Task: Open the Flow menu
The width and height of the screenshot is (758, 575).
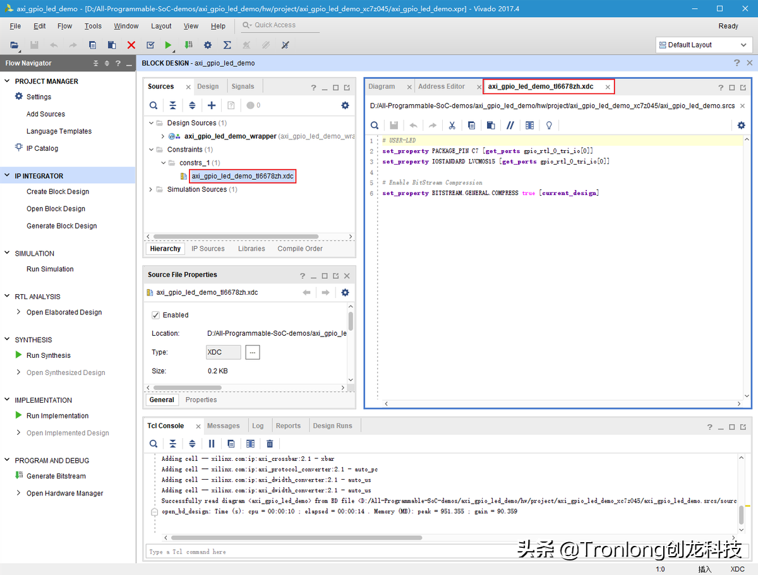Action: tap(64, 26)
